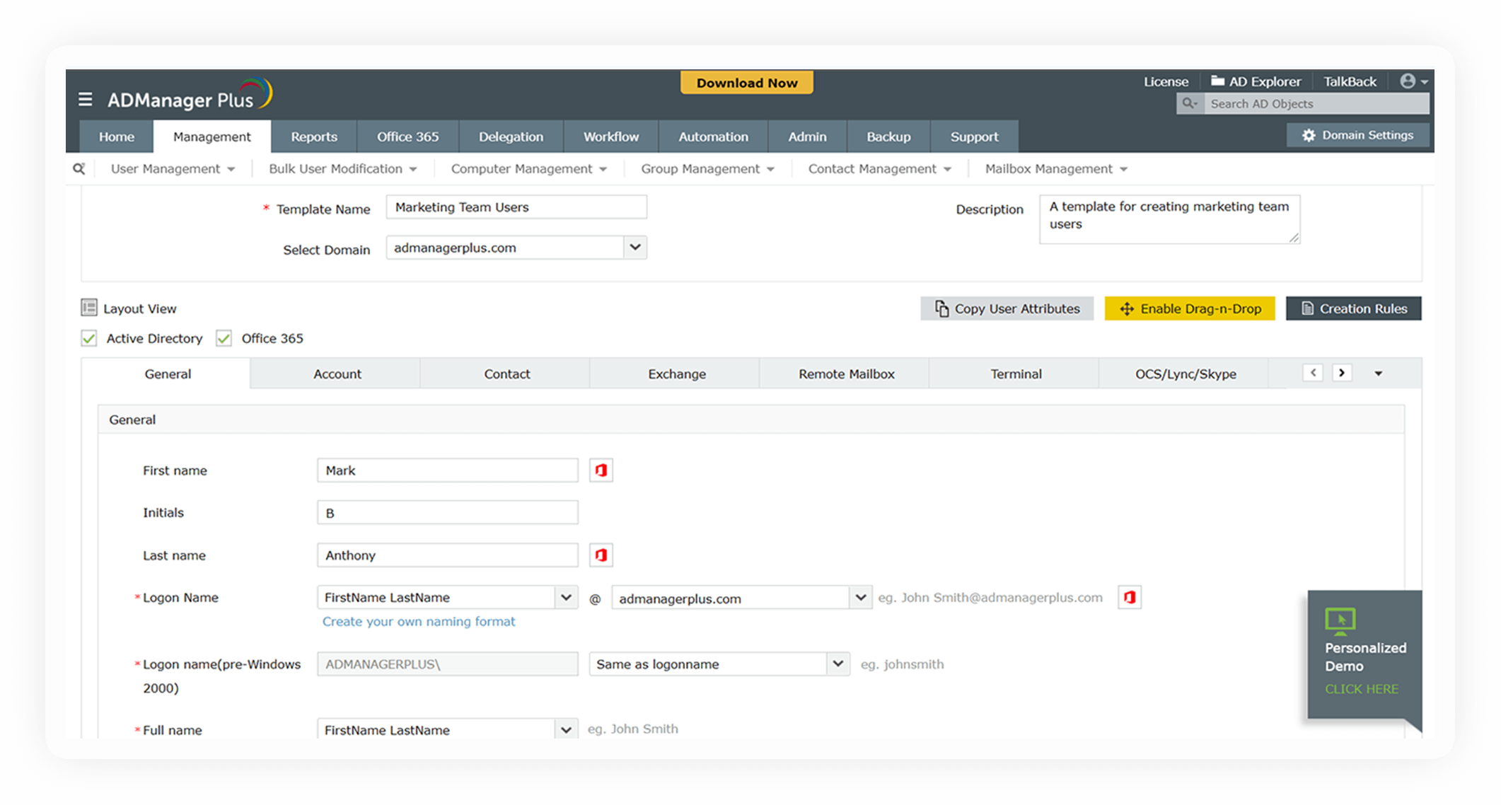1501x805 pixels.
Task: Open the Reports tab
Action: coord(313,137)
